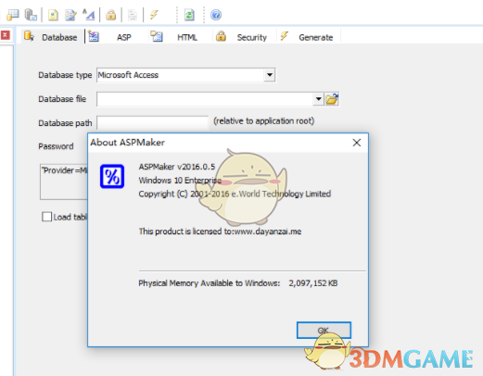Click the new page document toolbar icon
483x376 pixels.
click(53, 15)
